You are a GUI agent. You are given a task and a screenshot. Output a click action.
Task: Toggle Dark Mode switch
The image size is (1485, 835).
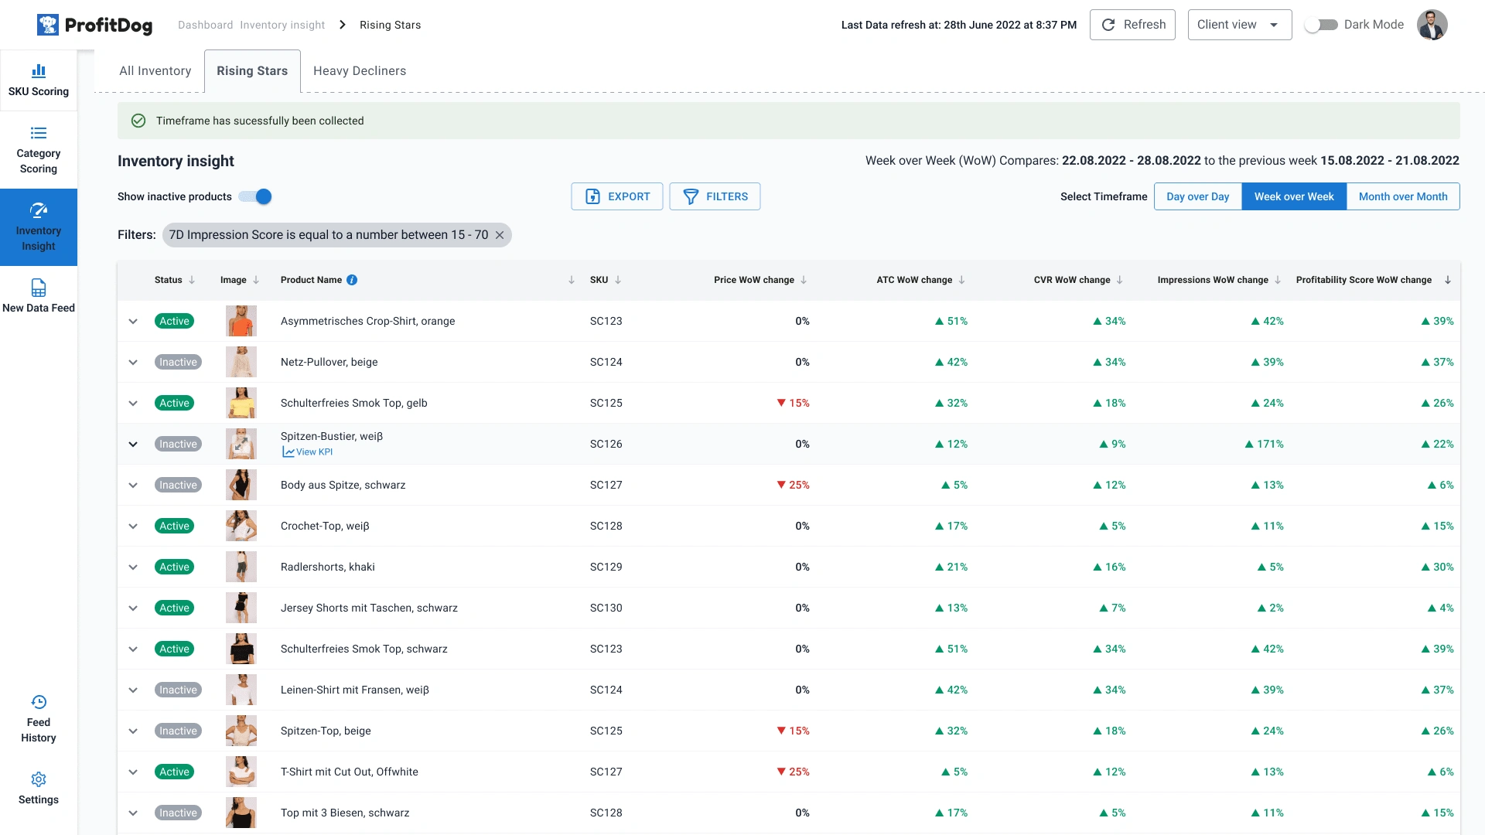(x=1321, y=25)
